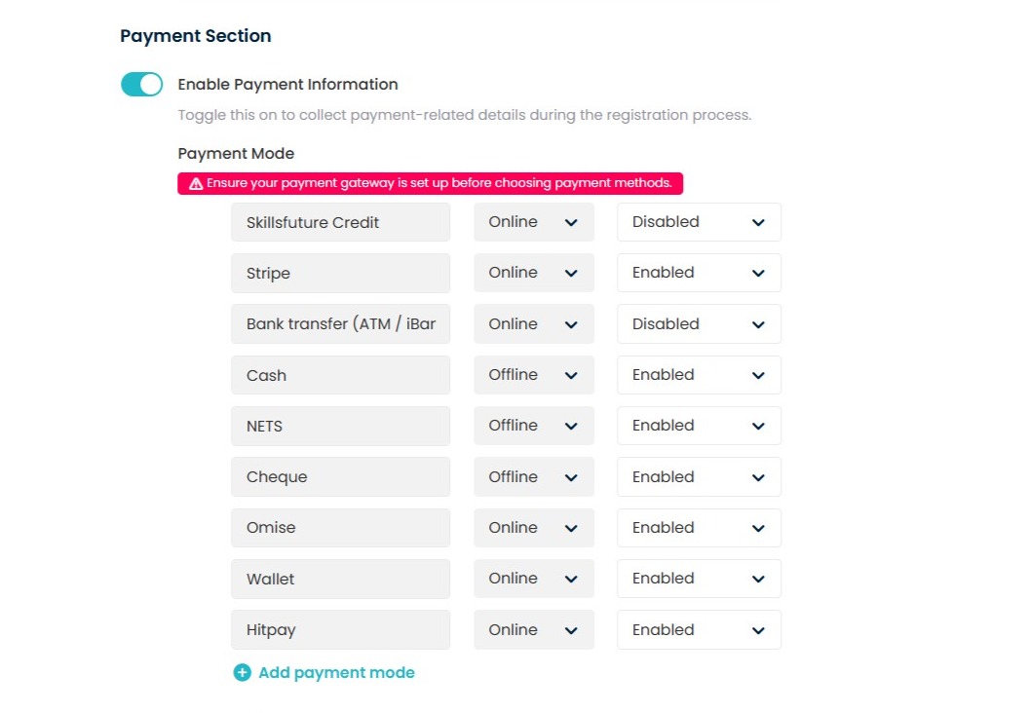Screen dimensions: 1029x713
Task: Open the Skillsfuture Credit Online/Offline dropdown
Action: point(534,222)
